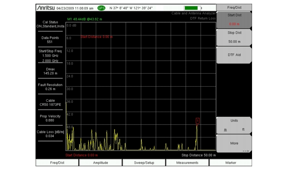Click the Fault Resolution 0.26 m readout
The height and width of the screenshot is (170, 288).
pyautogui.click(x=50, y=87)
